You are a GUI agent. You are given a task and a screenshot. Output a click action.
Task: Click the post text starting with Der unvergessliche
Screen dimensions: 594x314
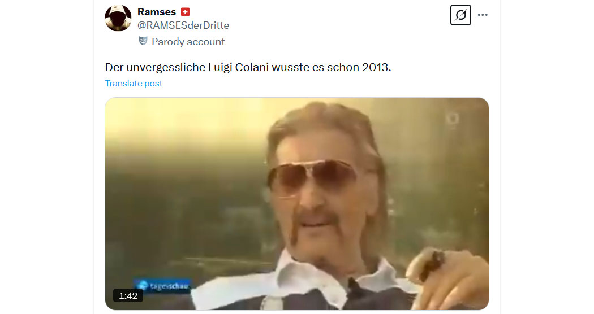[248, 67]
